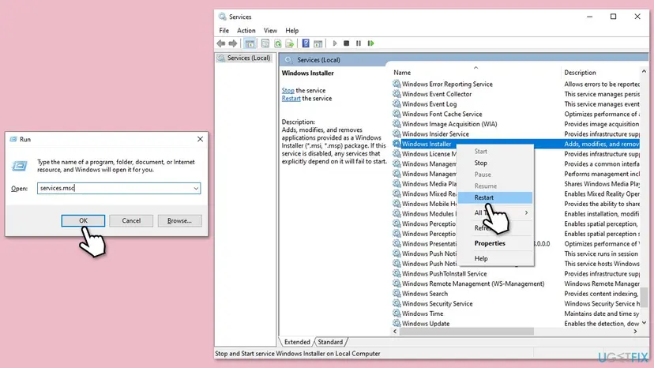The image size is (654, 368).
Task: Open Help via the blue question-mark icon
Action: (x=306, y=43)
